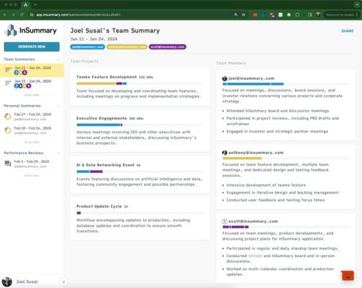This screenshot has width=362, height=288.
Task: Click the Executive Engagements progress bar
Action: (x=140, y=125)
